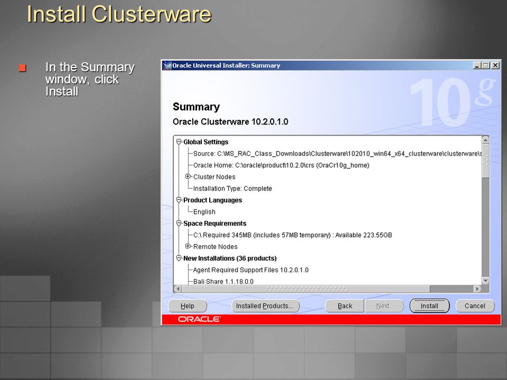Click the horizontal scrollbar right arrow
The image size is (507, 380).
[477, 289]
